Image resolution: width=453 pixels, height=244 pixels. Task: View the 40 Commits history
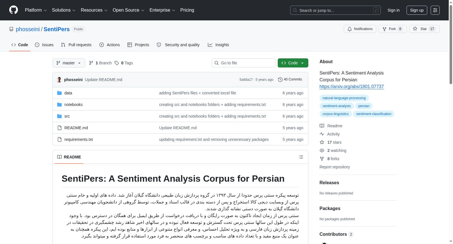(x=290, y=80)
